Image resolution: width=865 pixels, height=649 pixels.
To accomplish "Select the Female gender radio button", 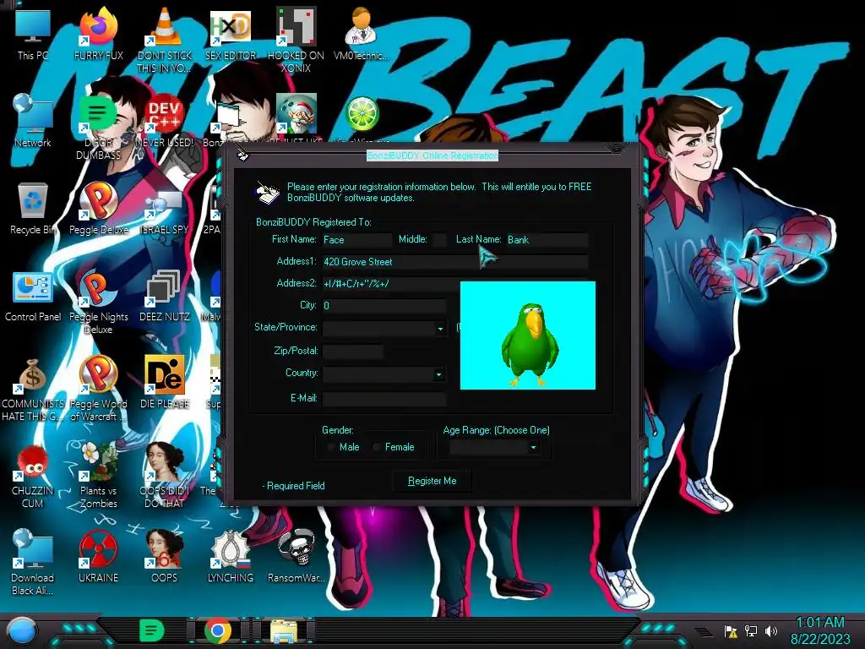I will [377, 447].
